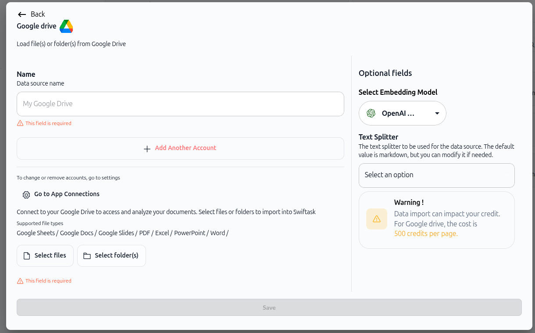Click the Google Drive logo icon

(x=66, y=26)
